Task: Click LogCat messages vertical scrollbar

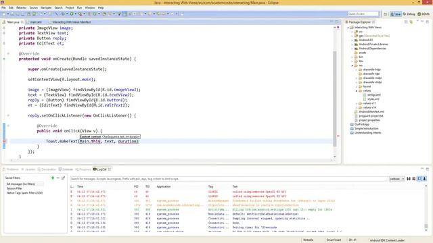Action: [426, 226]
